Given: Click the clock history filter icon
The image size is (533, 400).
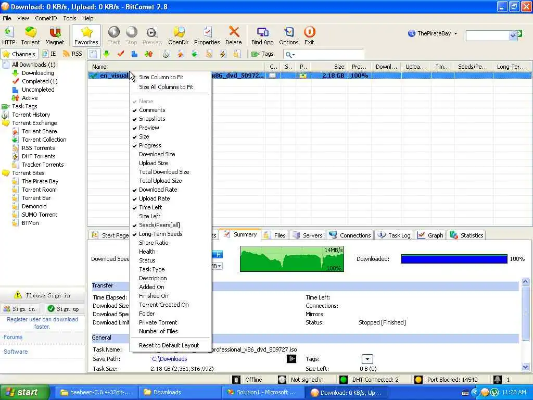Looking at the screenshot, I should point(166,54).
